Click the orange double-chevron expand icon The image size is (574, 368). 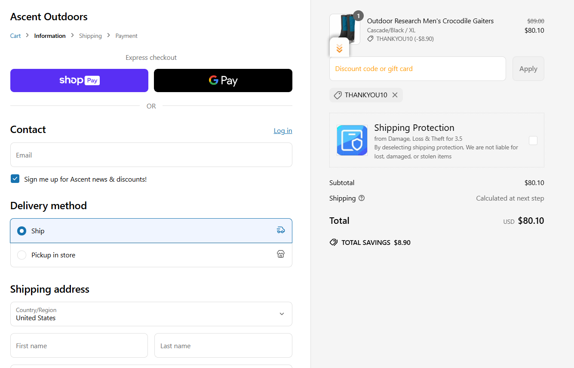pos(339,48)
